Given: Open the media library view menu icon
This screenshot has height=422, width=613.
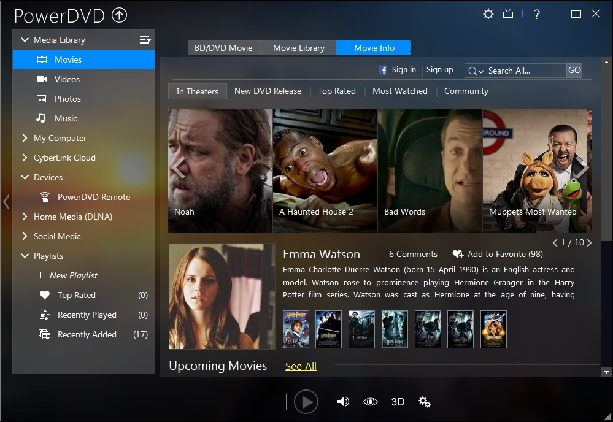Looking at the screenshot, I should tap(145, 40).
